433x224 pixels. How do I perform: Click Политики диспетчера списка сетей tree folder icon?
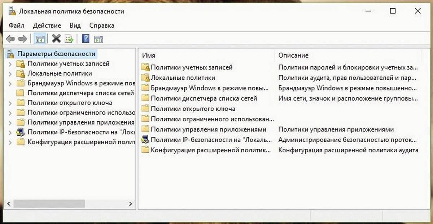[x=21, y=93]
